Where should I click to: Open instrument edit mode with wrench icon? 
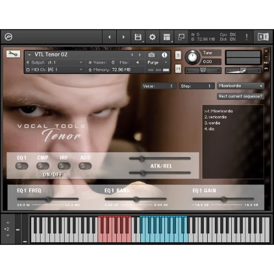13,54
